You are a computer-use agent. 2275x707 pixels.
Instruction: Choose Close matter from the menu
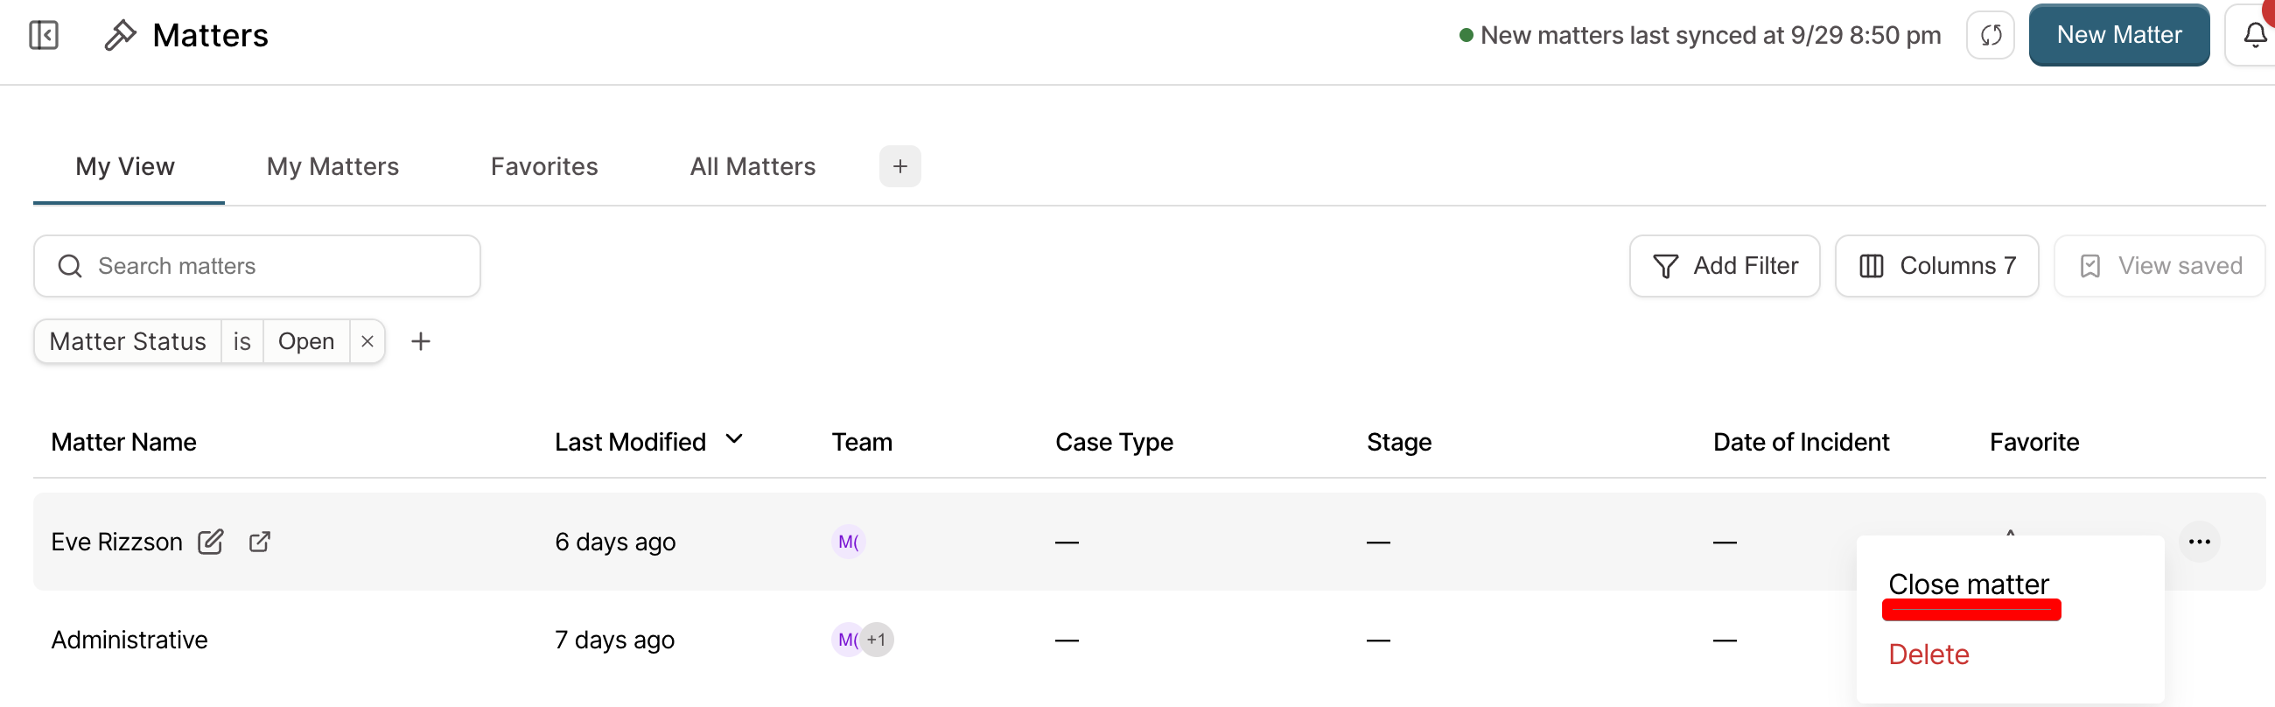[1968, 584]
